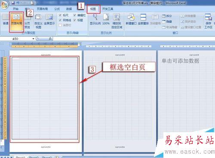The width and height of the screenshot is (215, 158).
Task: Select the highlighted 页面布局 view button
Action: click(x=16, y=22)
